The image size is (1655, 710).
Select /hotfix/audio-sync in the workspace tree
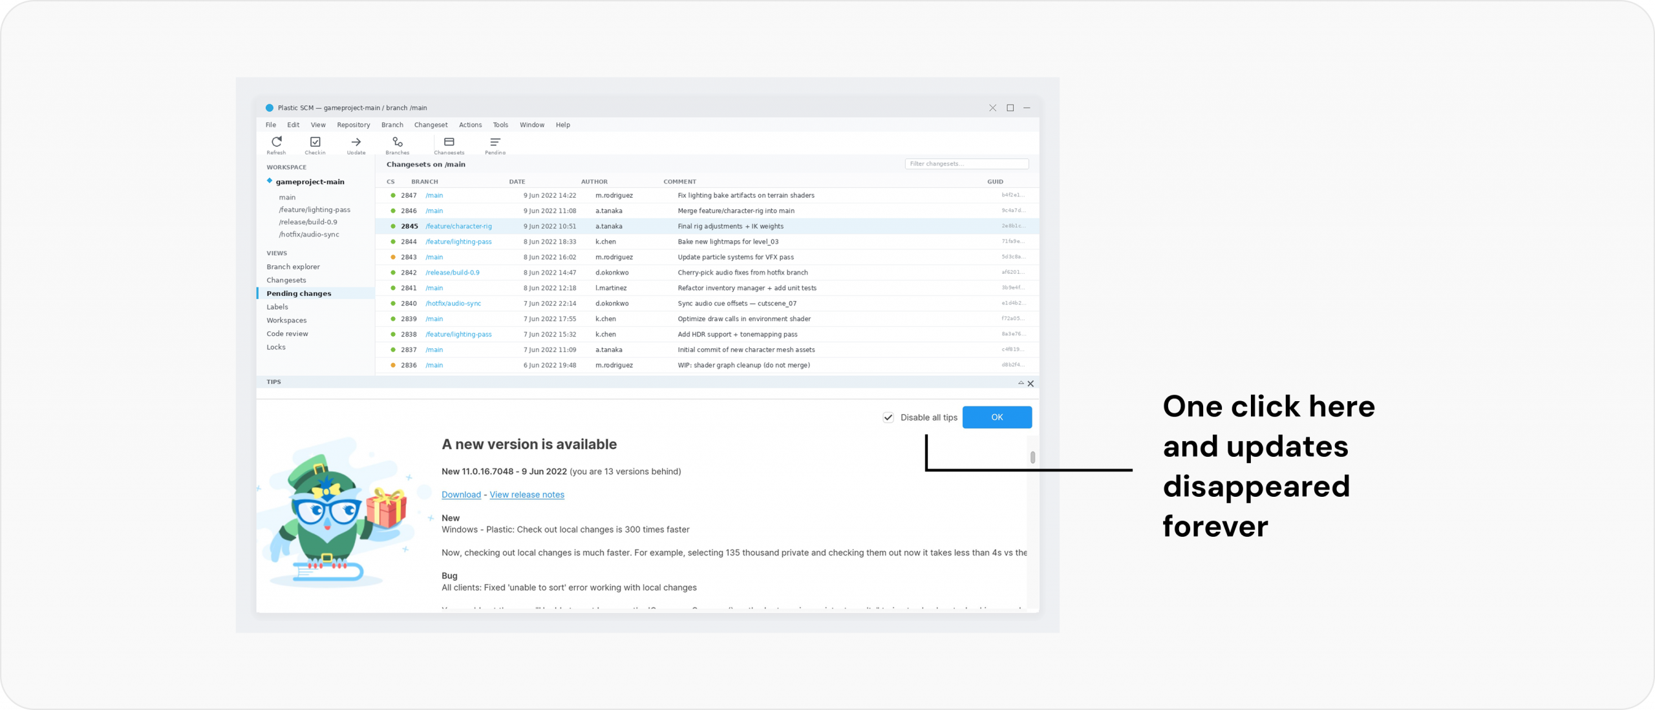click(309, 235)
